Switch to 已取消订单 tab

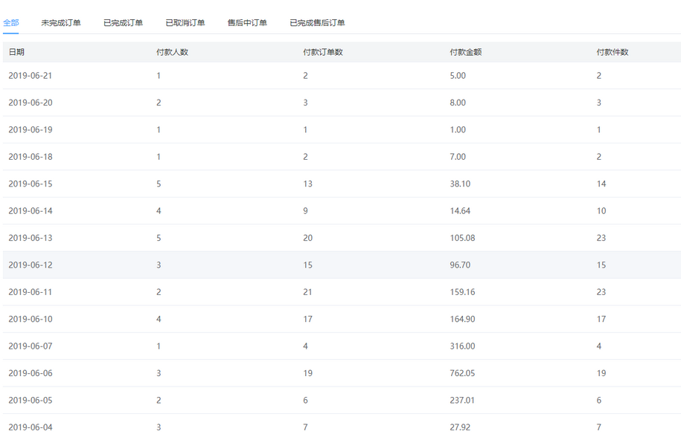pos(185,23)
